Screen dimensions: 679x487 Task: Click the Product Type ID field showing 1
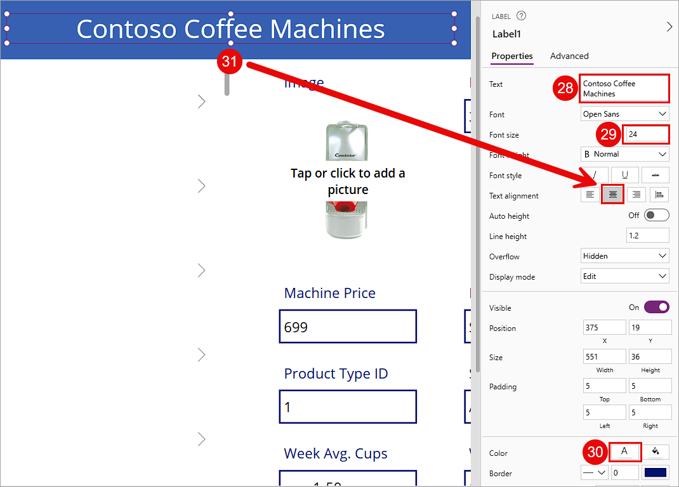pyautogui.click(x=348, y=407)
